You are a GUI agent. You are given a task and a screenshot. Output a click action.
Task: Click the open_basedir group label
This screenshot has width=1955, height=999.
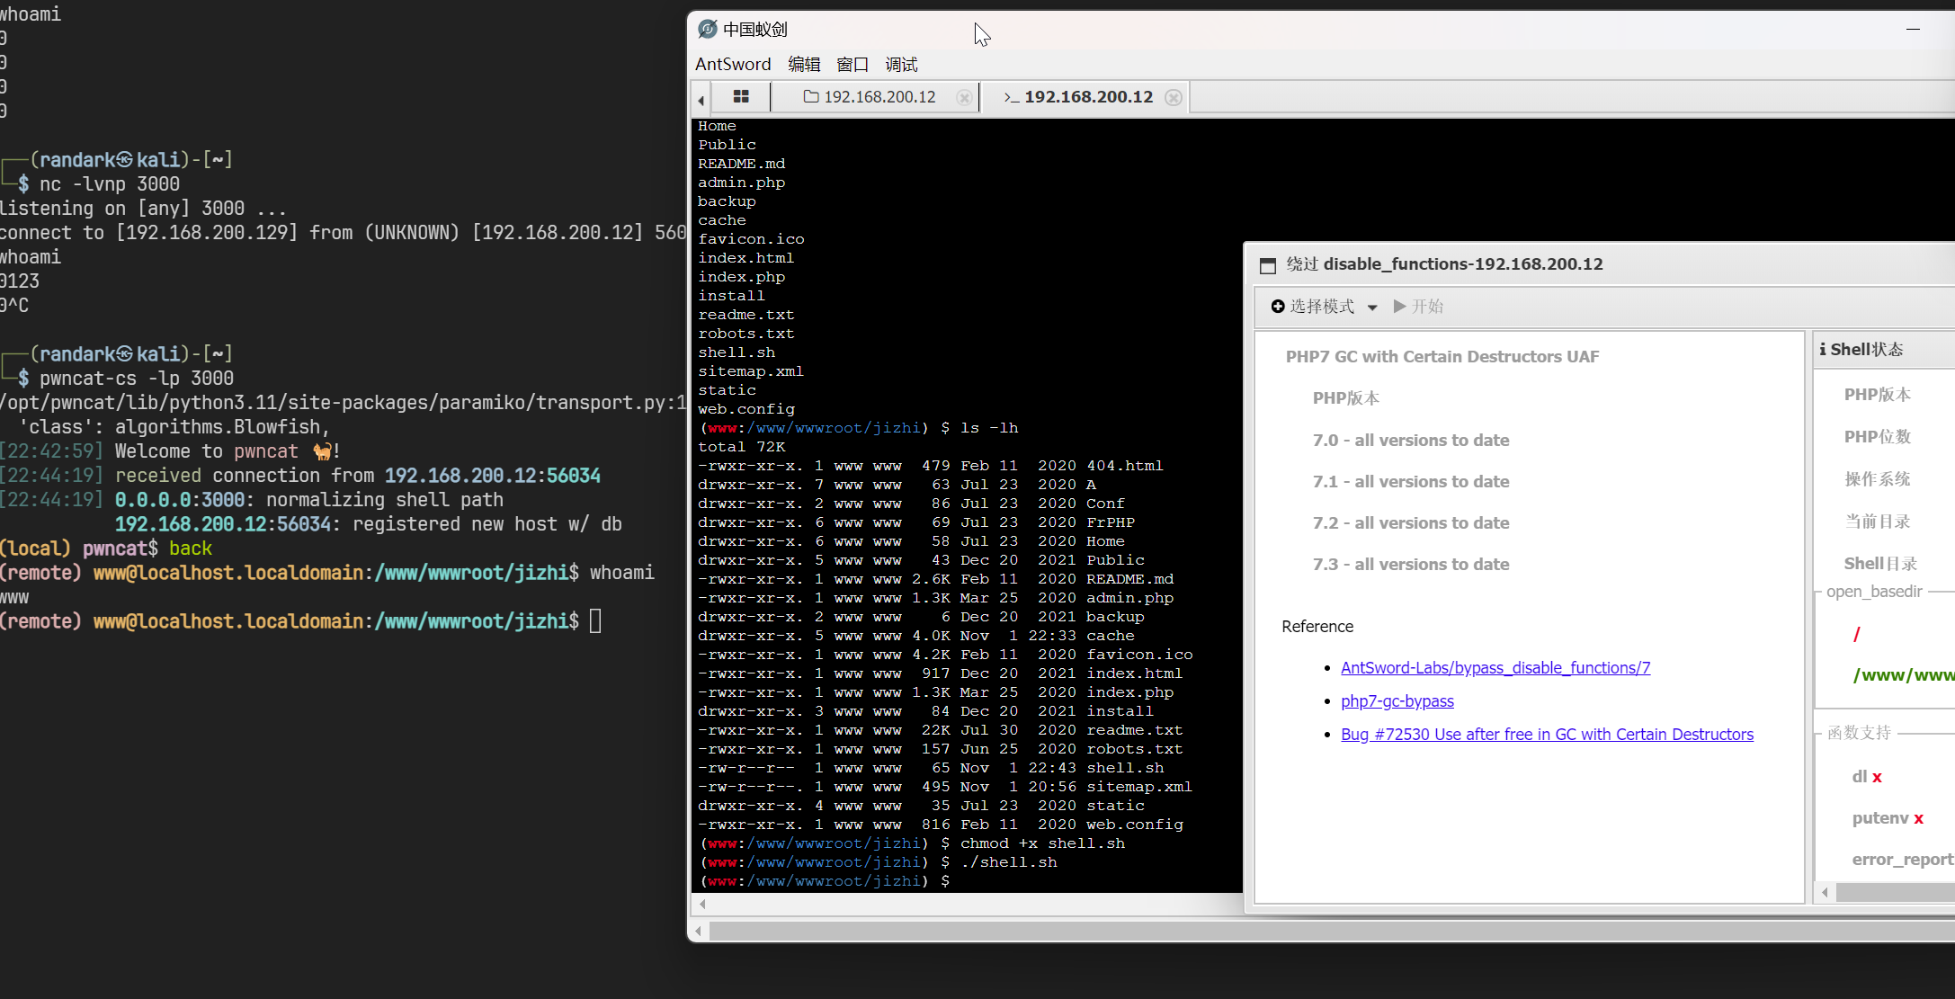coord(1874,592)
